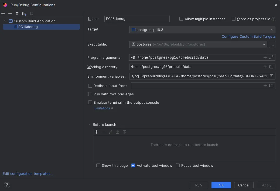Image resolution: width=280 pixels, height=191 pixels.
Task: Edit Environment variables in dialog
Action: (271, 76)
